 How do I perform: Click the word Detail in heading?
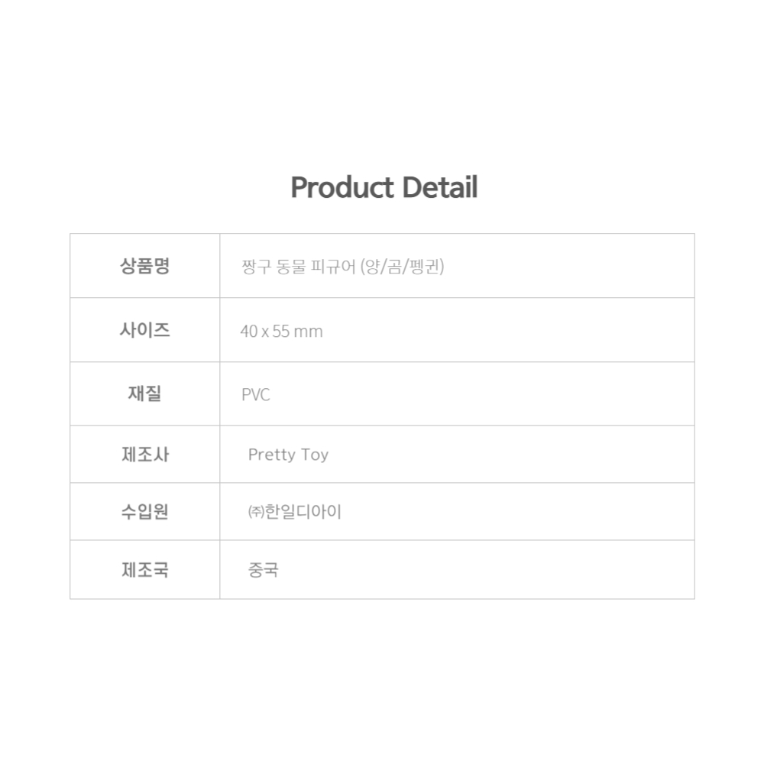pos(440,188)
